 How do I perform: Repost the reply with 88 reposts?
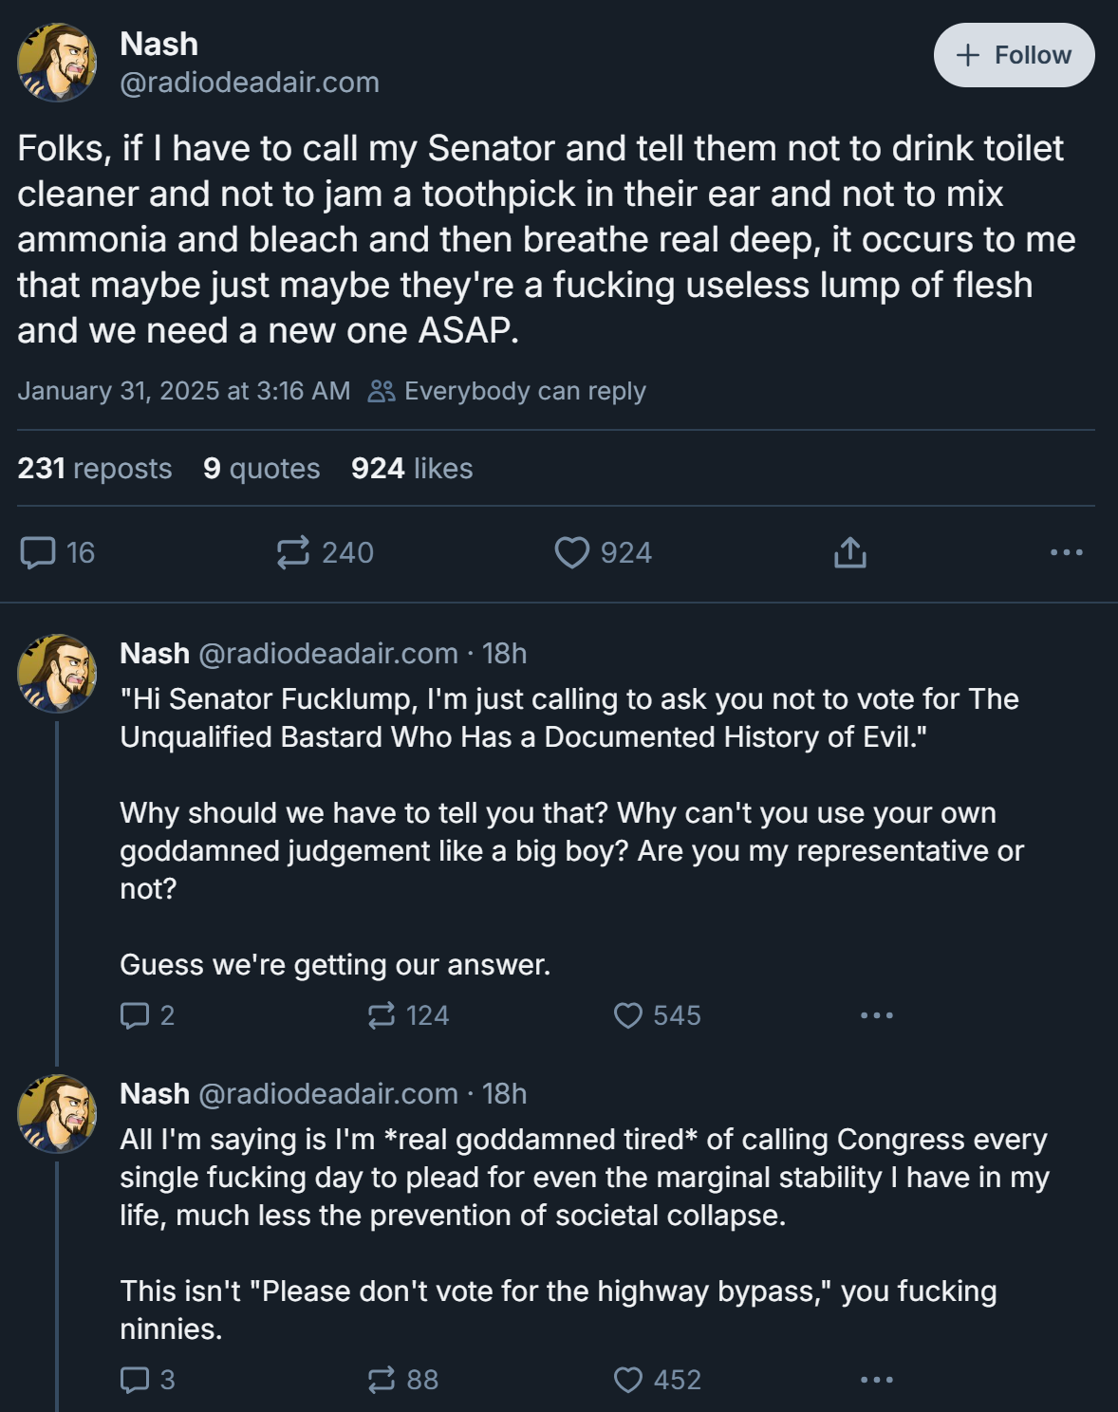coord(402,1380)
